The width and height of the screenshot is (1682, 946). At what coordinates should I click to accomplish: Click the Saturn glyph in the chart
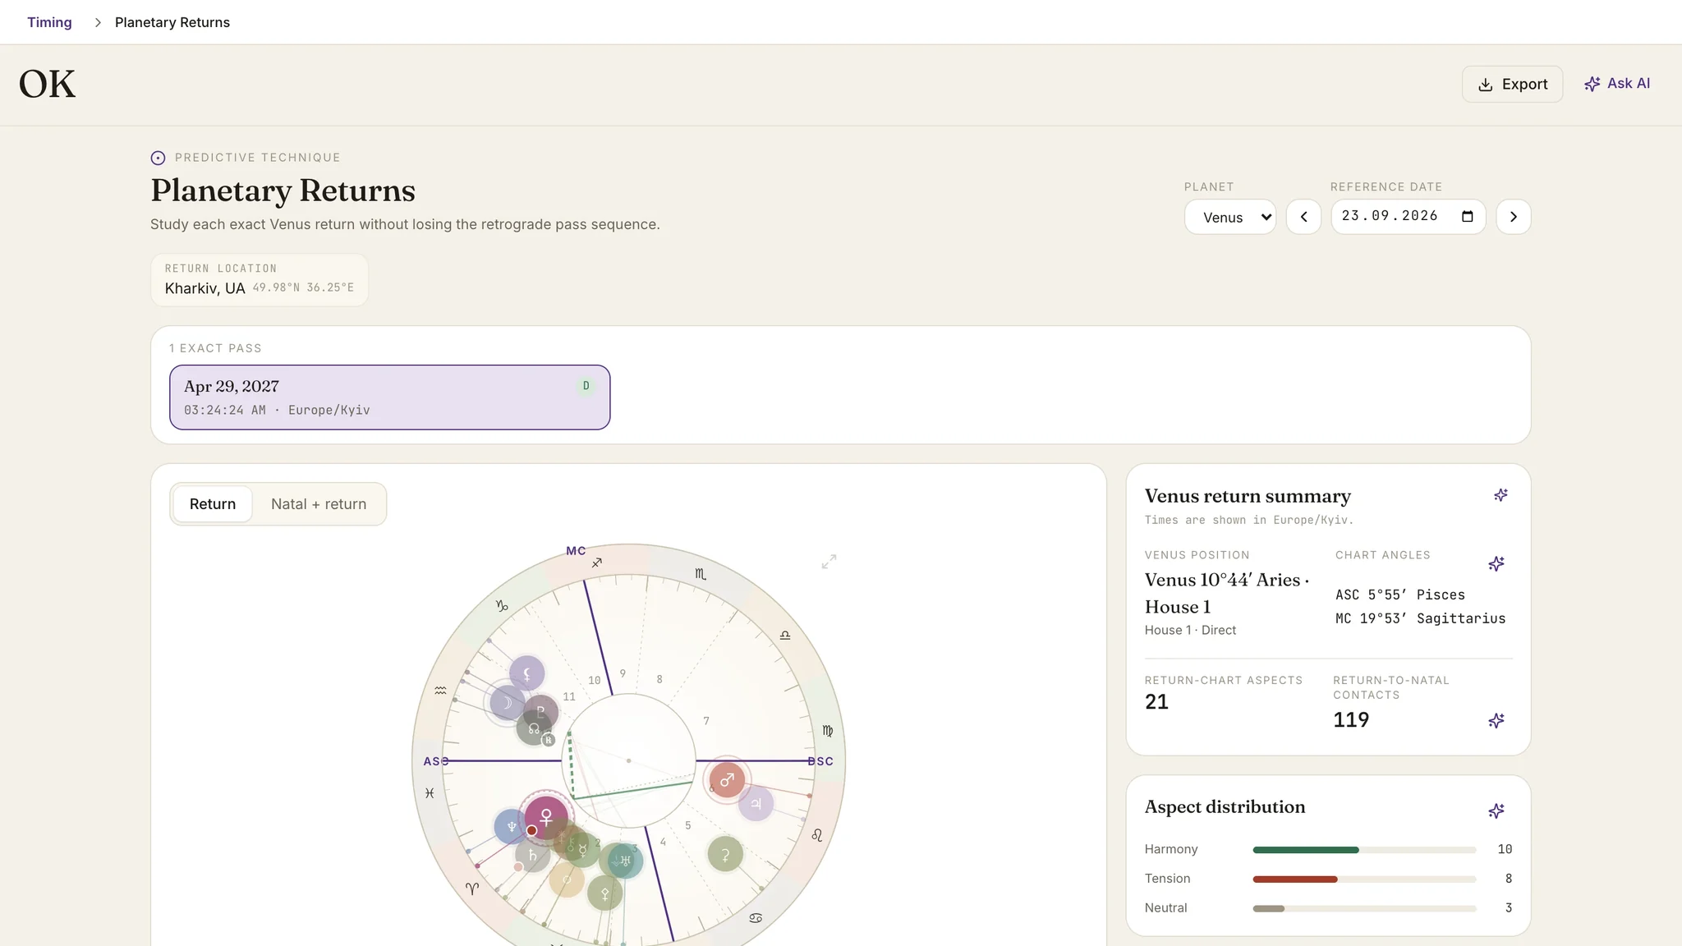(x=533, y=856)
